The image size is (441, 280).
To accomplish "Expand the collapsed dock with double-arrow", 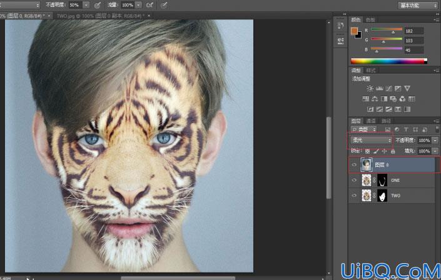I will [x=345, y=14].
